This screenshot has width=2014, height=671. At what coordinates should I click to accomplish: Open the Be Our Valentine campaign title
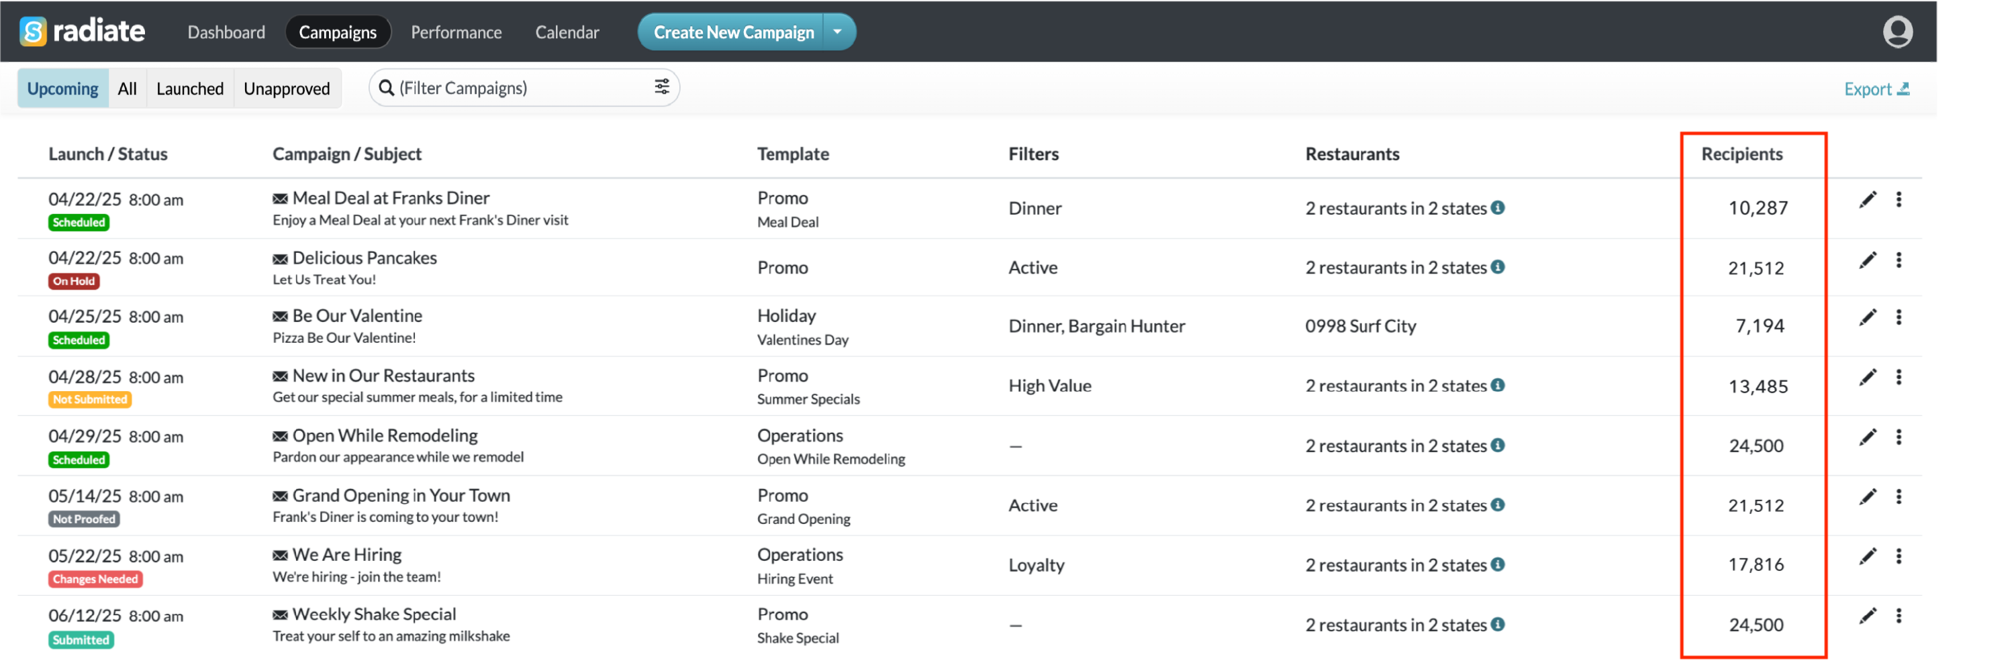click(357, 315)
